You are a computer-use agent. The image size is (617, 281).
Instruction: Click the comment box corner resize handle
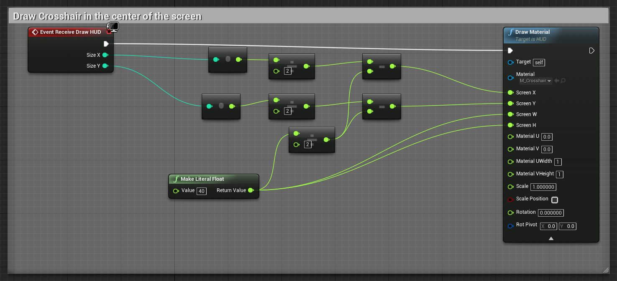(x=606, y=270)
